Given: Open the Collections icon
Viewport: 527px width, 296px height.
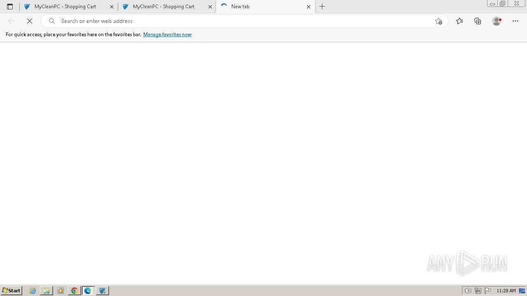Looking at the screenshot, I should click(478, 21).
